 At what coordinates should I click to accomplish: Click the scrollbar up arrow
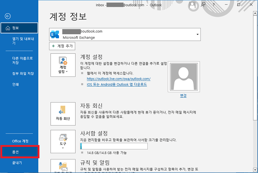255,13
